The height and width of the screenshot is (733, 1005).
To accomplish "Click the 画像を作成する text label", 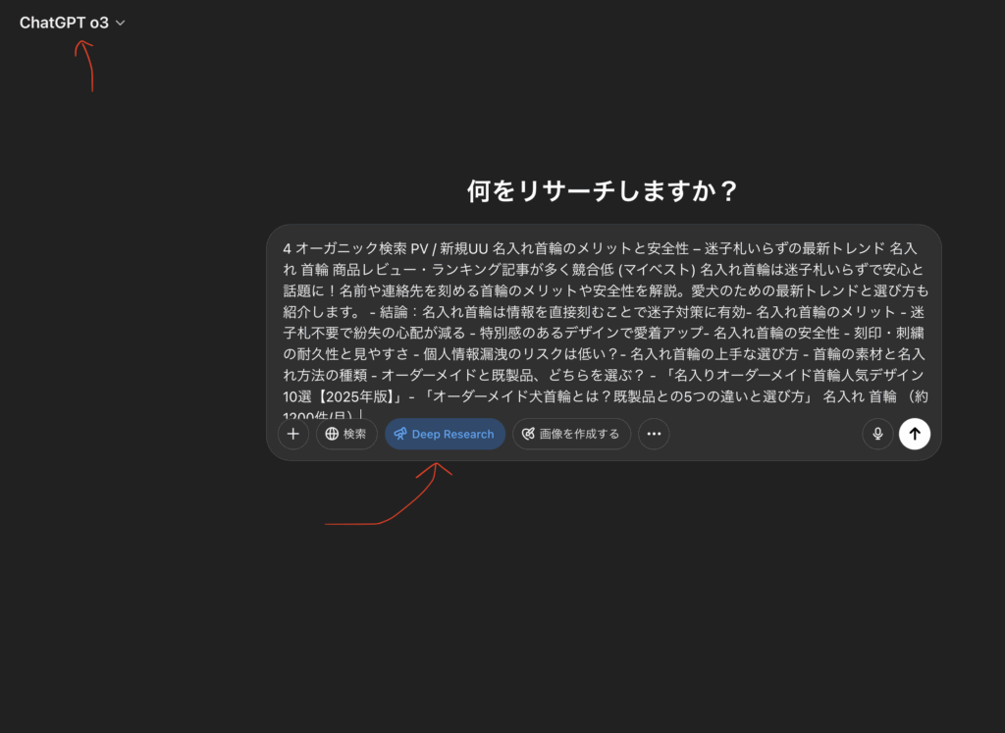I will [x=579, y=434].
